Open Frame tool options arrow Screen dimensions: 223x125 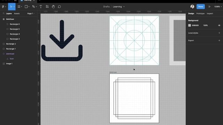point(22,7)
